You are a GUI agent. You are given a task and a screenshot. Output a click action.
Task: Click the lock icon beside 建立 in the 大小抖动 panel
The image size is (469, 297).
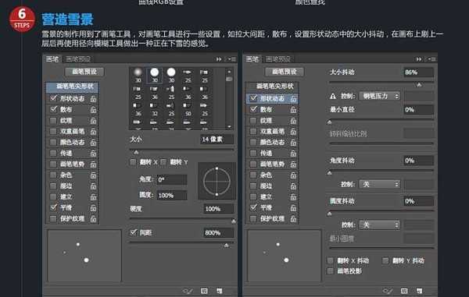293,196
